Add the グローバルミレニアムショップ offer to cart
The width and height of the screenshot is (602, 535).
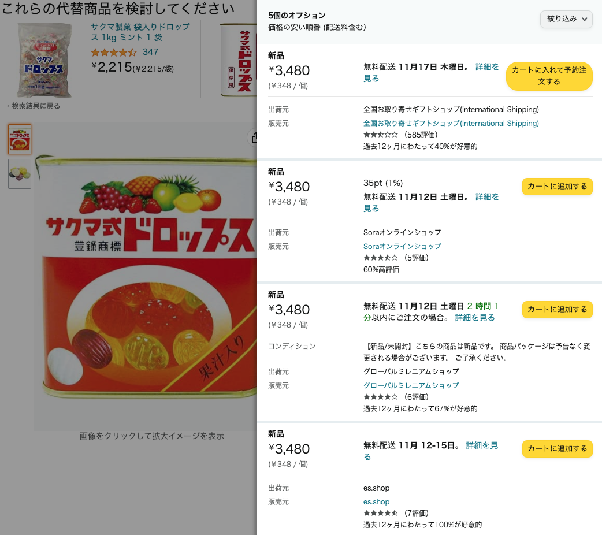click(557, 310)
